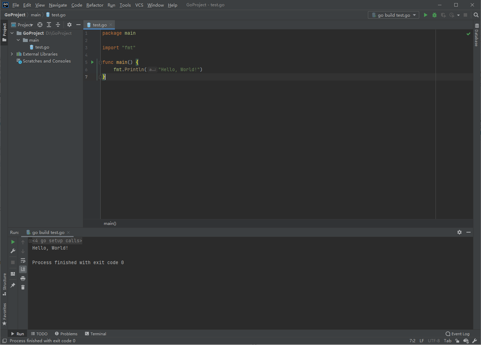Click the fold end marker on line 7
Image resolution: width=481 pixels, height=345 pixels.
coord(100,77)
